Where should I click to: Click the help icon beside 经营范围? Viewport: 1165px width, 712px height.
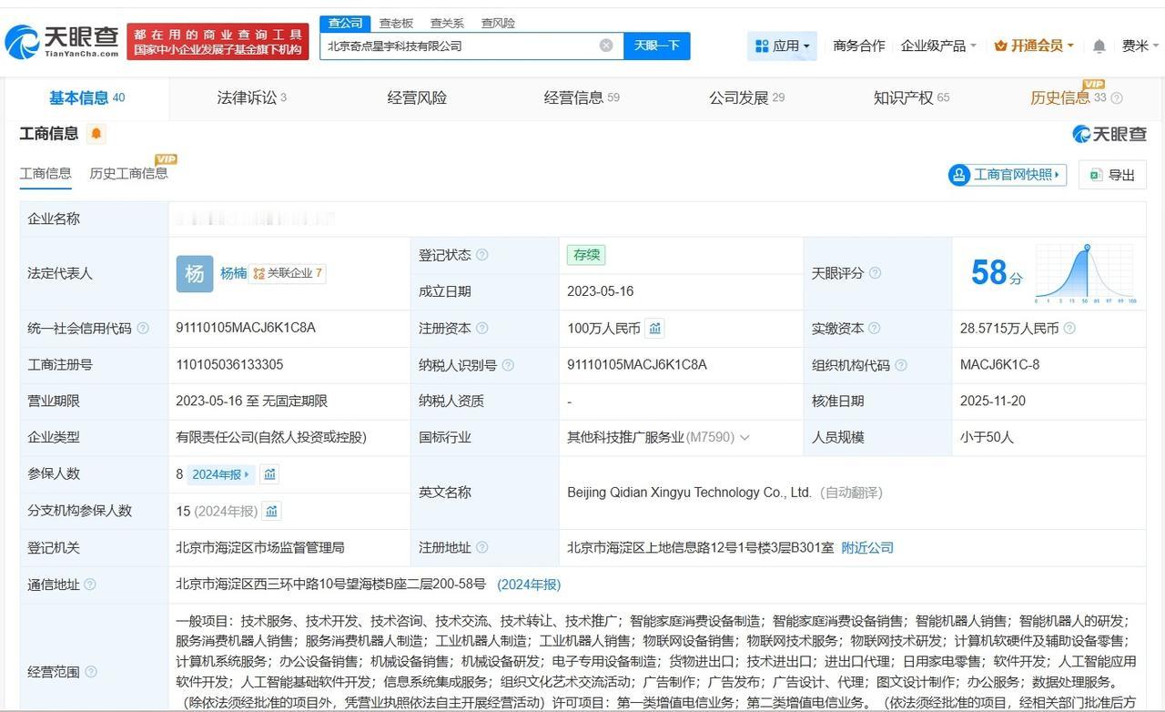tap(90, 672)
